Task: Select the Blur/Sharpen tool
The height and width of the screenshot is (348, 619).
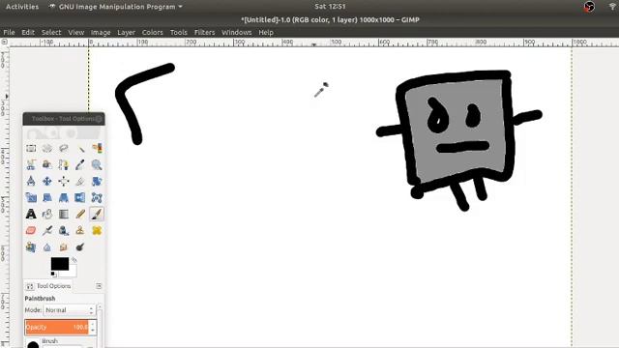Action: click(47, 247)
